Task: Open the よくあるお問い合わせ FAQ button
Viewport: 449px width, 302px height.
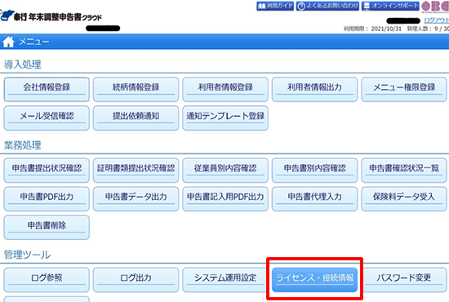Action: pos(327,6)
